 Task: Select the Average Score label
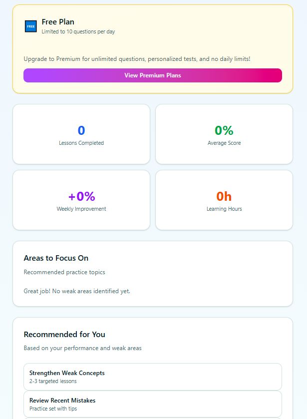(x=224, y=143)
